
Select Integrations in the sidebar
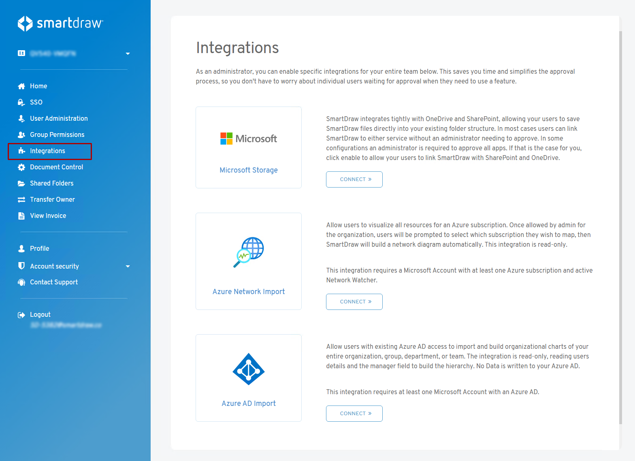coord(47,151)
